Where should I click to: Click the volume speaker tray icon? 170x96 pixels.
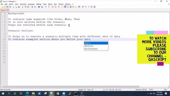click(x=154, y=94)
